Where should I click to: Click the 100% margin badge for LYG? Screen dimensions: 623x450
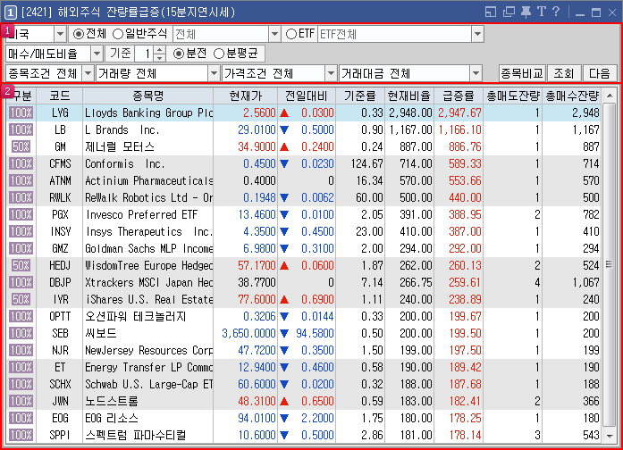pos(21,113)
